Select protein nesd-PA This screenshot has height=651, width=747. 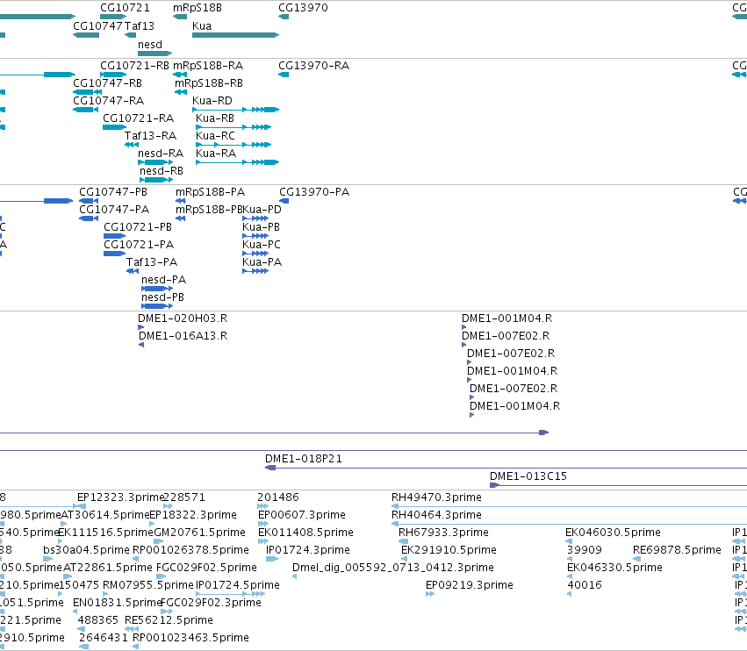[157, 289]
